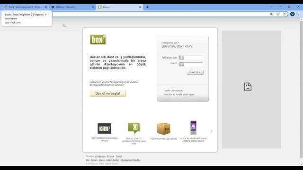Open the tab search chevron
Viewport: 303px width, 170px height.
271,7
